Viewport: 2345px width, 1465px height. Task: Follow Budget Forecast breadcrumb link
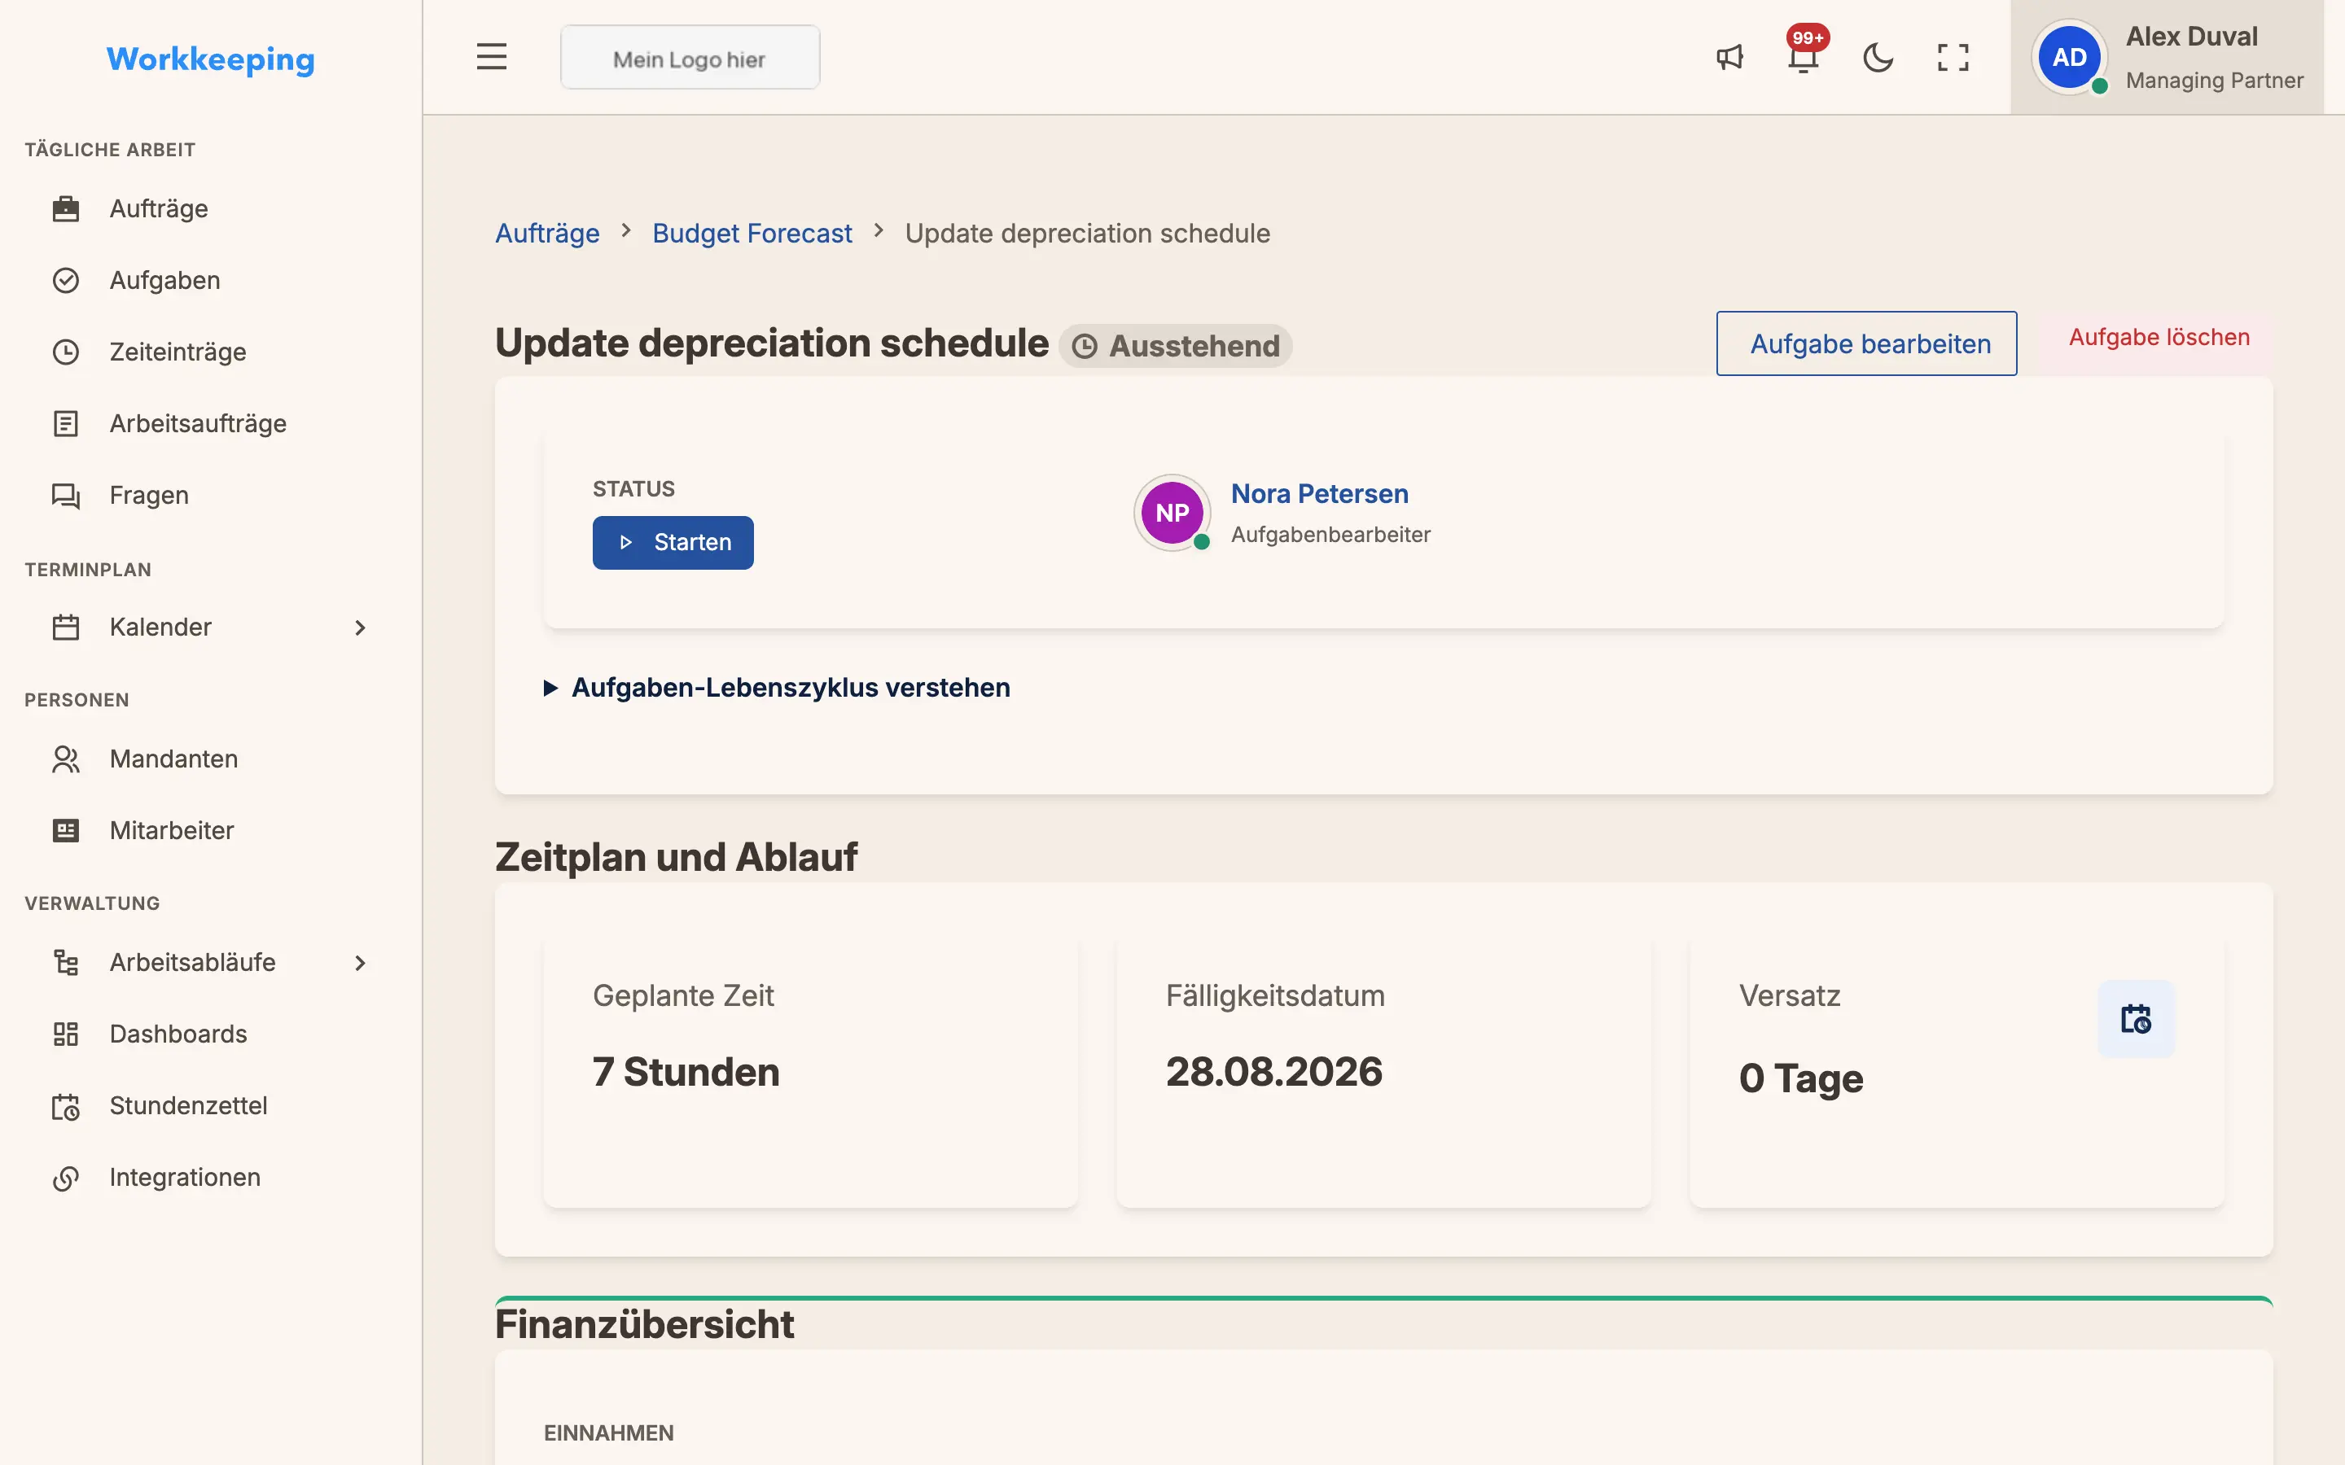coord(752,234)
